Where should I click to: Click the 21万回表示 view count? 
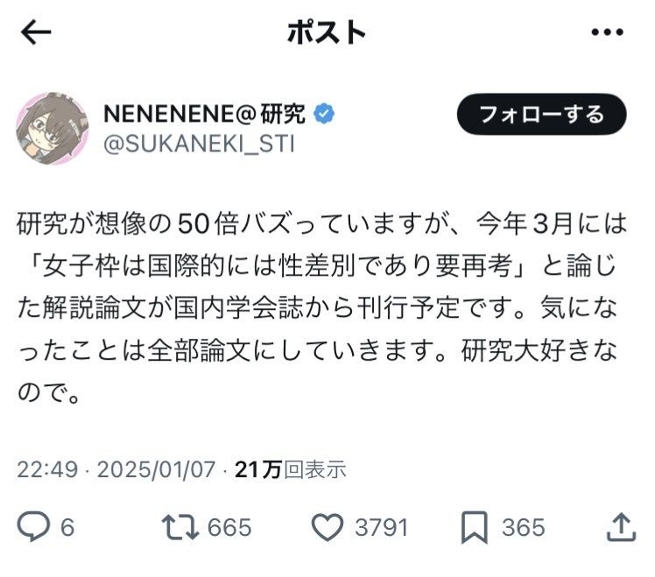pyautogui.click(x=290, y=469)
